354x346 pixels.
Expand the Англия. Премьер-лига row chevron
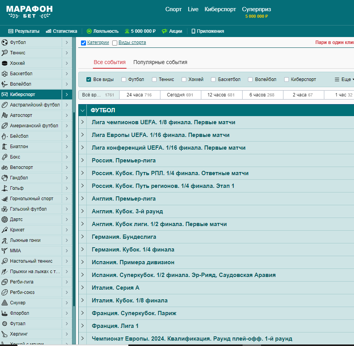(x=83, y=198)
